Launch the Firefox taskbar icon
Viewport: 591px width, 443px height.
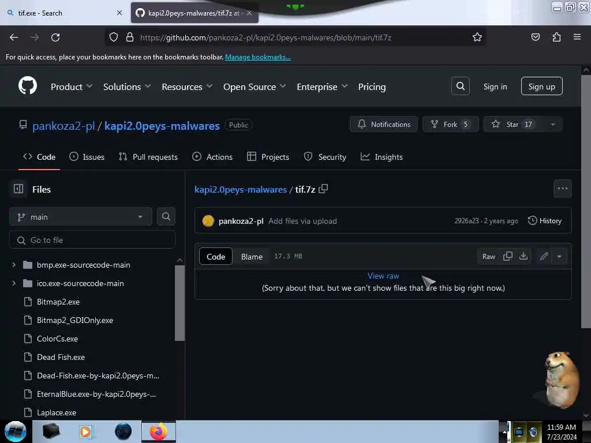[x=159, y=431]
